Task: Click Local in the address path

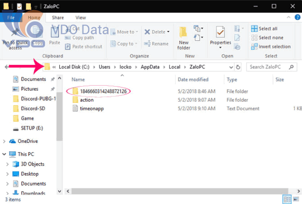Action: [x=174, y=67]
